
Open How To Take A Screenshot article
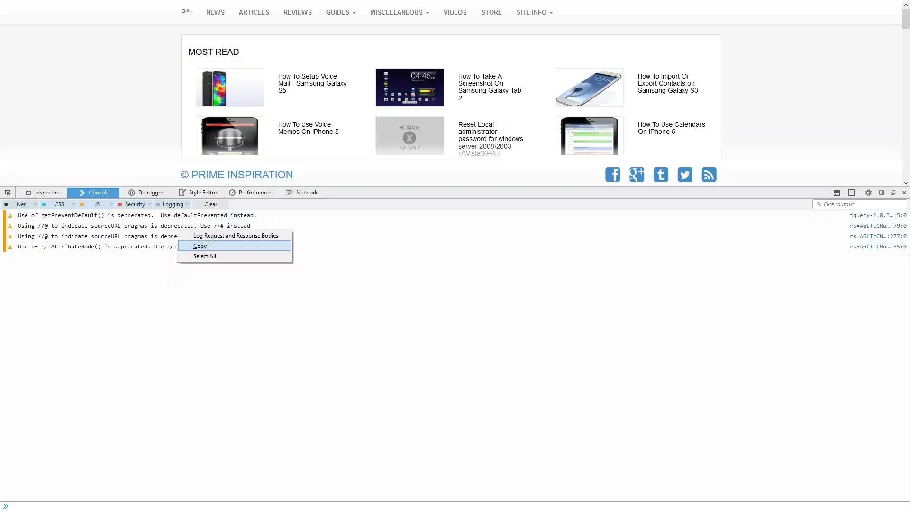(490, 87)
